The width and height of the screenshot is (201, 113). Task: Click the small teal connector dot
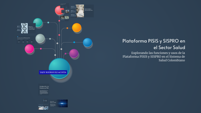pyautogui.click(x=48, y=23)
